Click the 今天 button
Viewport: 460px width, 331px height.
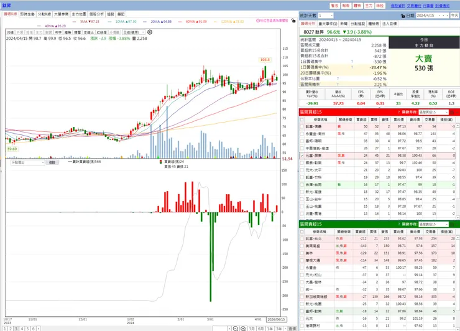pos(454,16)
